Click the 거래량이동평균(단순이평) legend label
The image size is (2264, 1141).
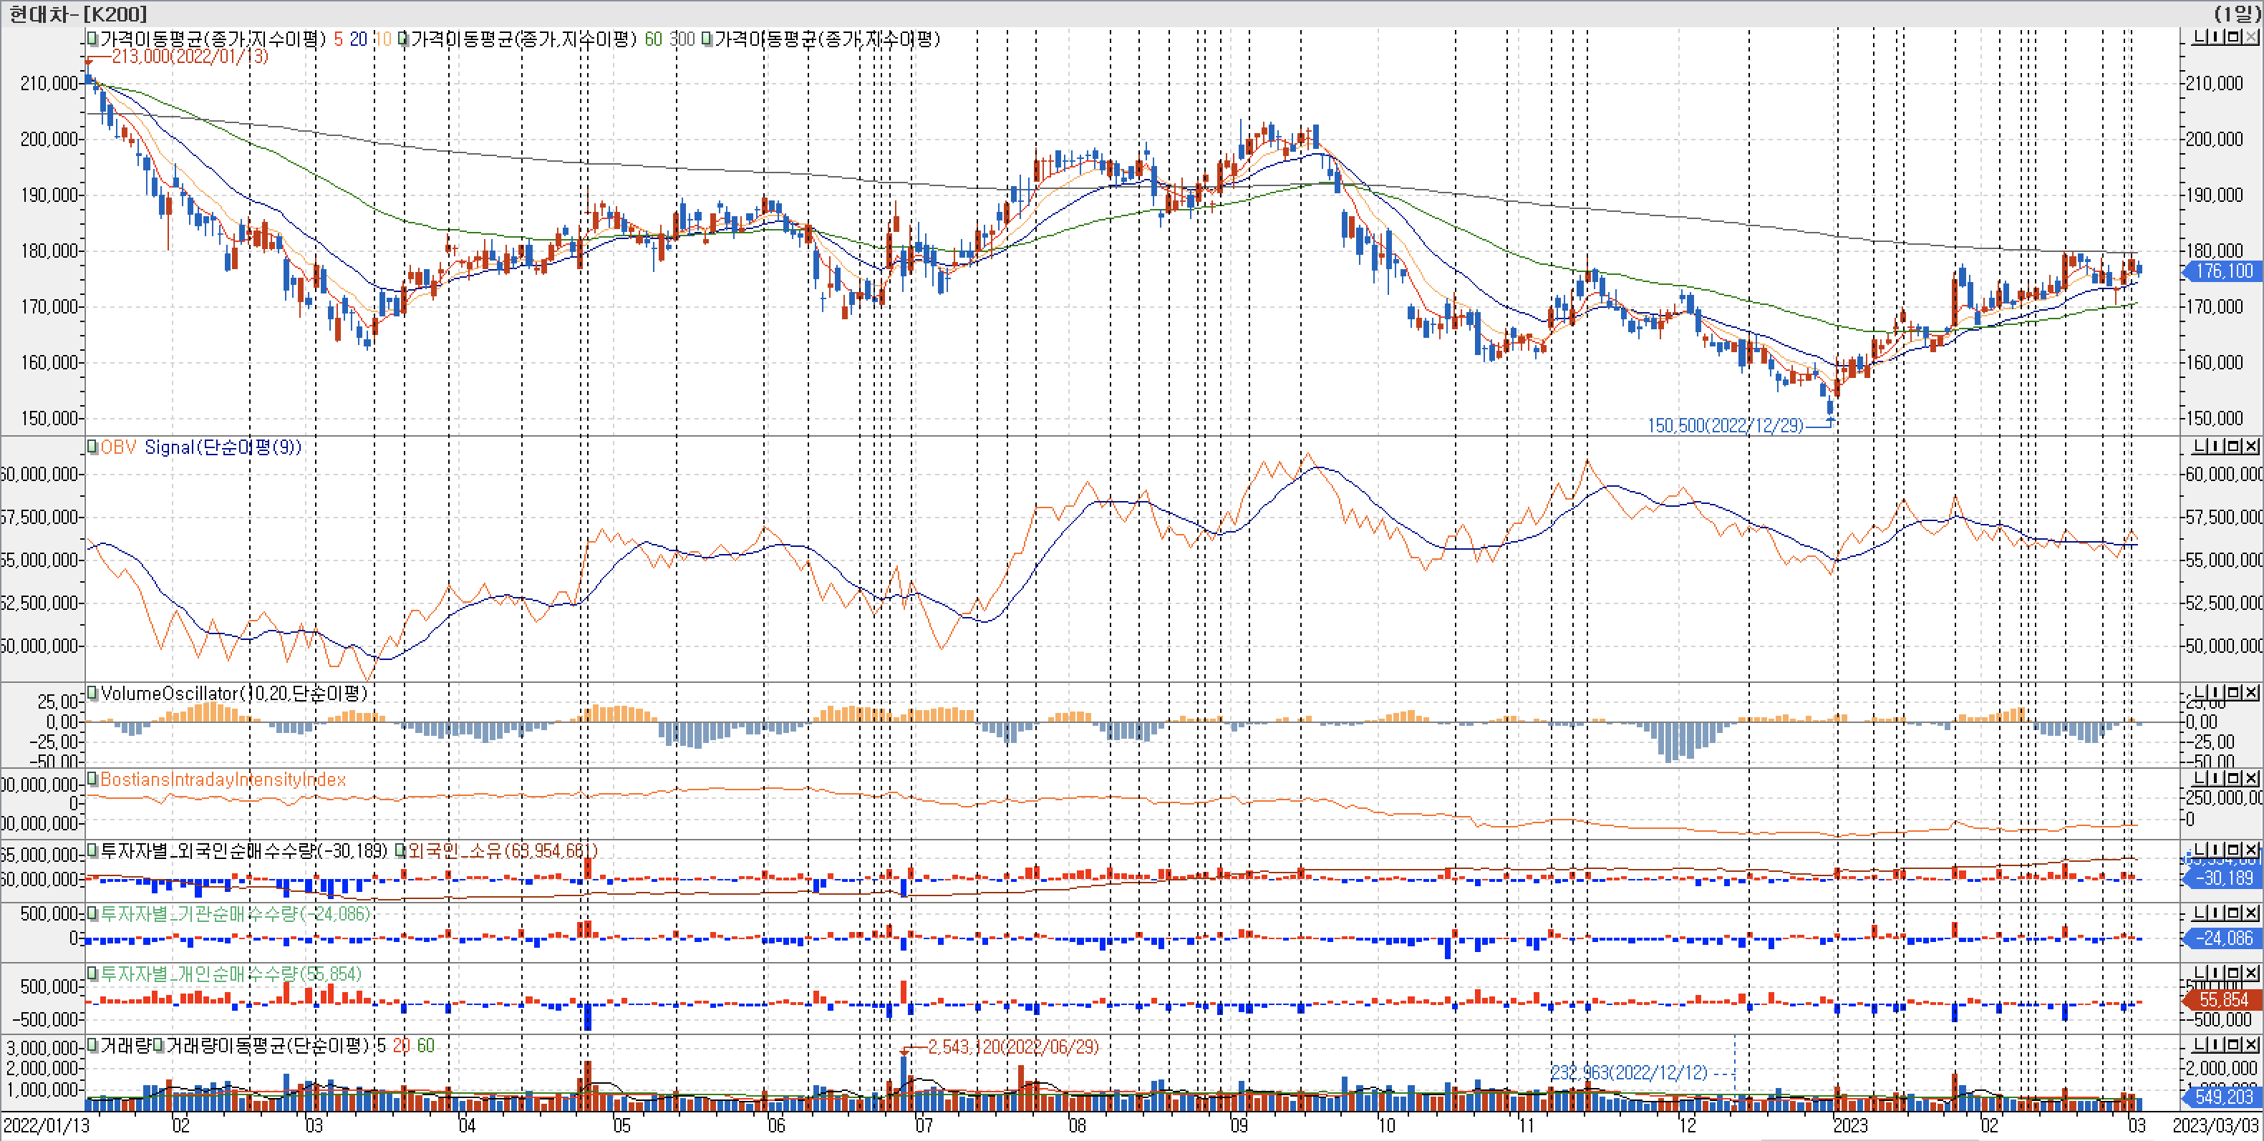pyautogui.click(x=267, y=1045)
